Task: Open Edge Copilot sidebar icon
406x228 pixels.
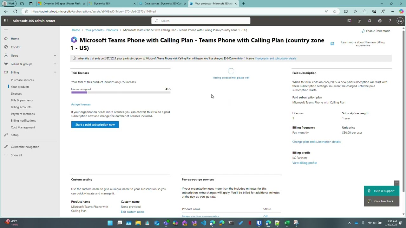Action: point(401,11)
